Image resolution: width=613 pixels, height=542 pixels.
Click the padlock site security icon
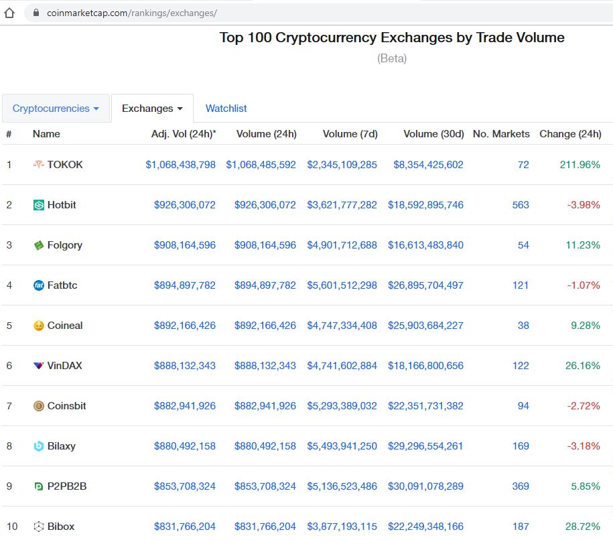[36, 13]
